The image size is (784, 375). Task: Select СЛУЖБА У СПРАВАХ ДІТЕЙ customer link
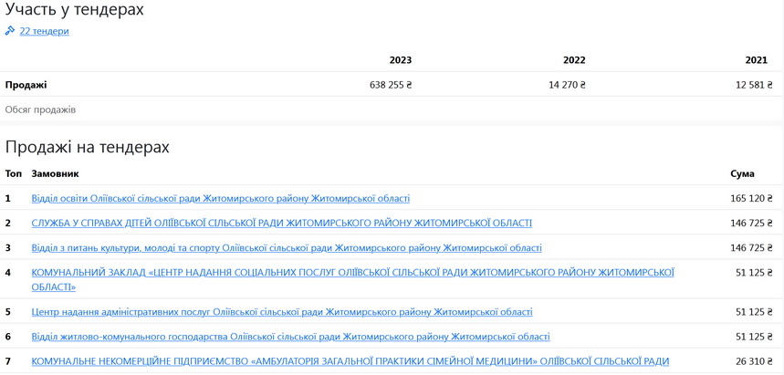(x=281, y=223)
